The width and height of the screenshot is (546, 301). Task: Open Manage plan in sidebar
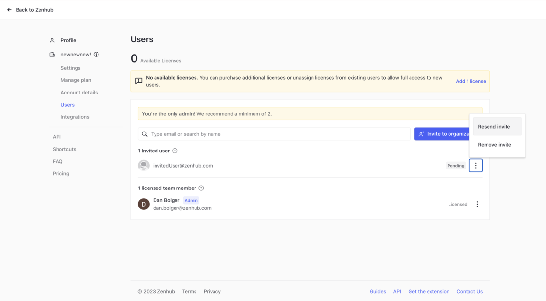click(x=76, y=80)
